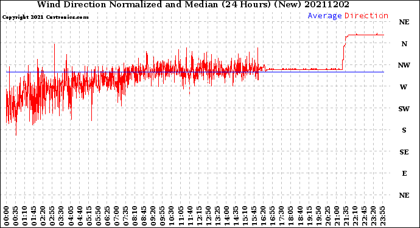Click the 'Average' legend label
The height and width of the screenshot is (228, 420).
(324, 16)
